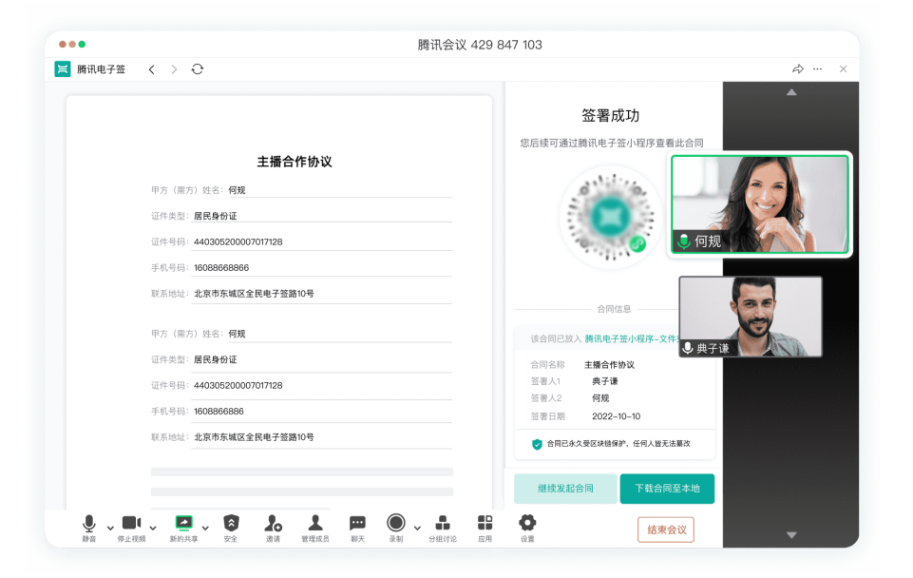The height and width of the screenshot is (578, 913).
Task: Open 分组讨论 breakout rooms icon
Action: point(443,524)
